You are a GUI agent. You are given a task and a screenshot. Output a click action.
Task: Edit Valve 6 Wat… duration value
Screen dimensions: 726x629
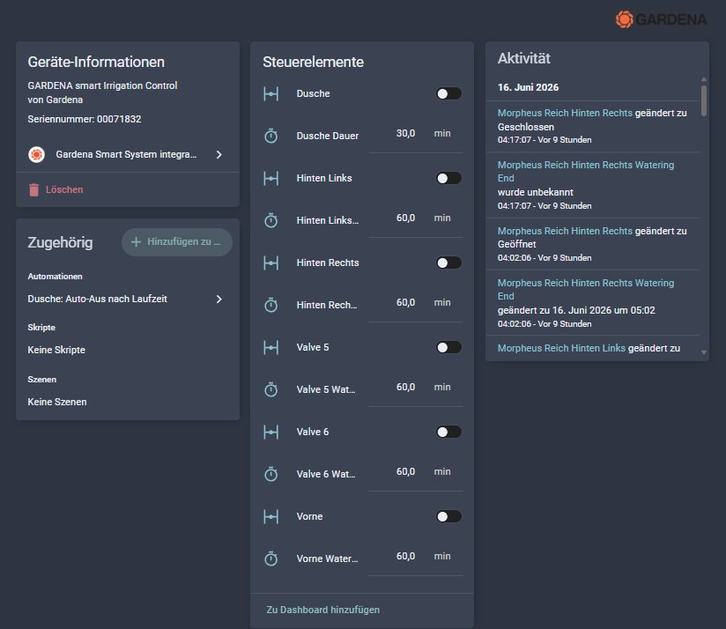[405, 472]
